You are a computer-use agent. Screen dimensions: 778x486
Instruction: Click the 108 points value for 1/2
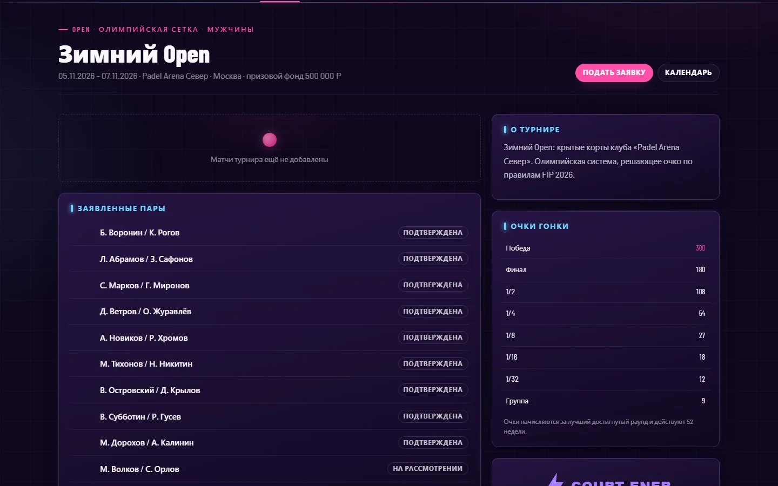(x=700, y=292)
